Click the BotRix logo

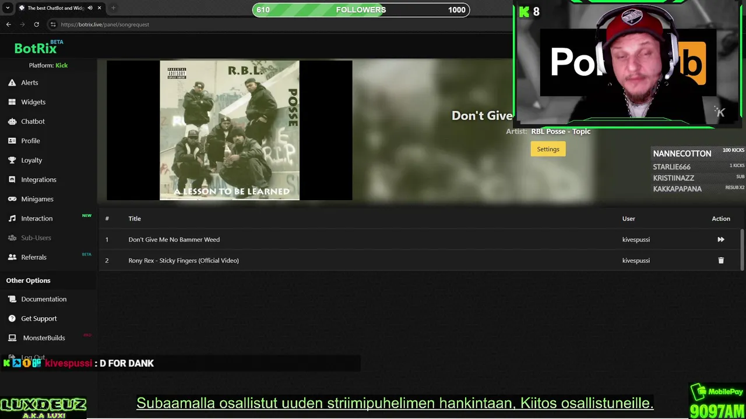tap(36, 48)
